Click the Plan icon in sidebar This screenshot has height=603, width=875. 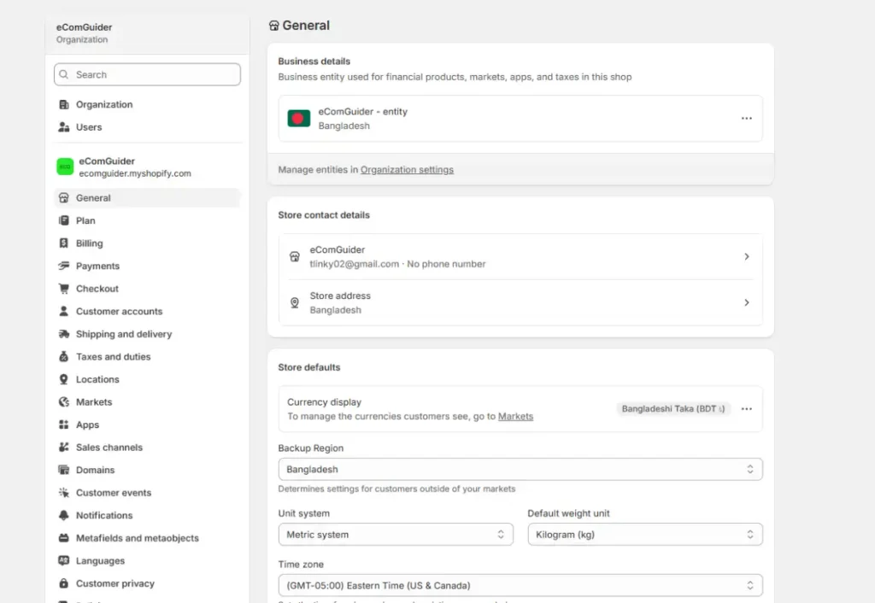click(x=63, y=220)
